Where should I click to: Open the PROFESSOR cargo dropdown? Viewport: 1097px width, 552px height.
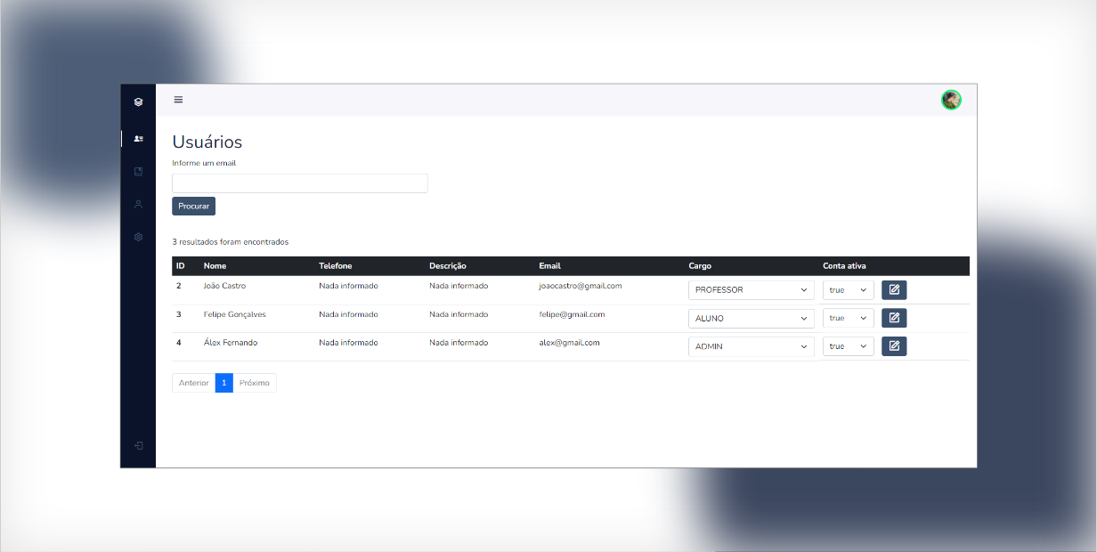tap(752, 290)
